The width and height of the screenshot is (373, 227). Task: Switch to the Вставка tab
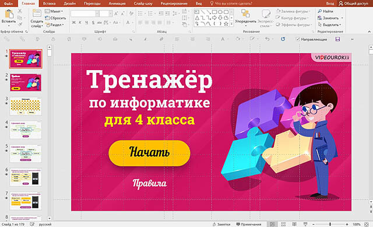pyautogui.click(x=49, y=4)
